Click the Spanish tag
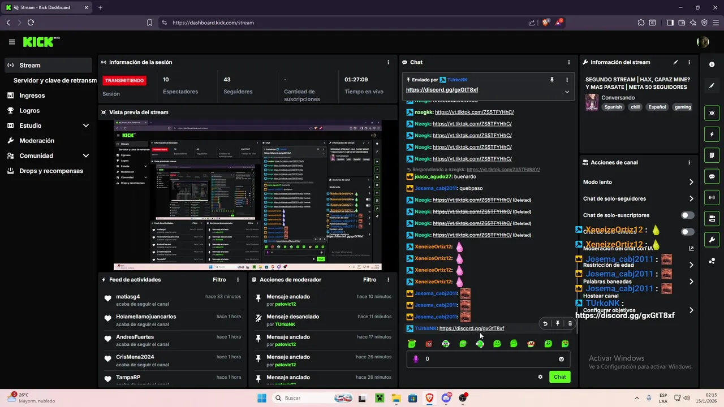 point(613,107)
